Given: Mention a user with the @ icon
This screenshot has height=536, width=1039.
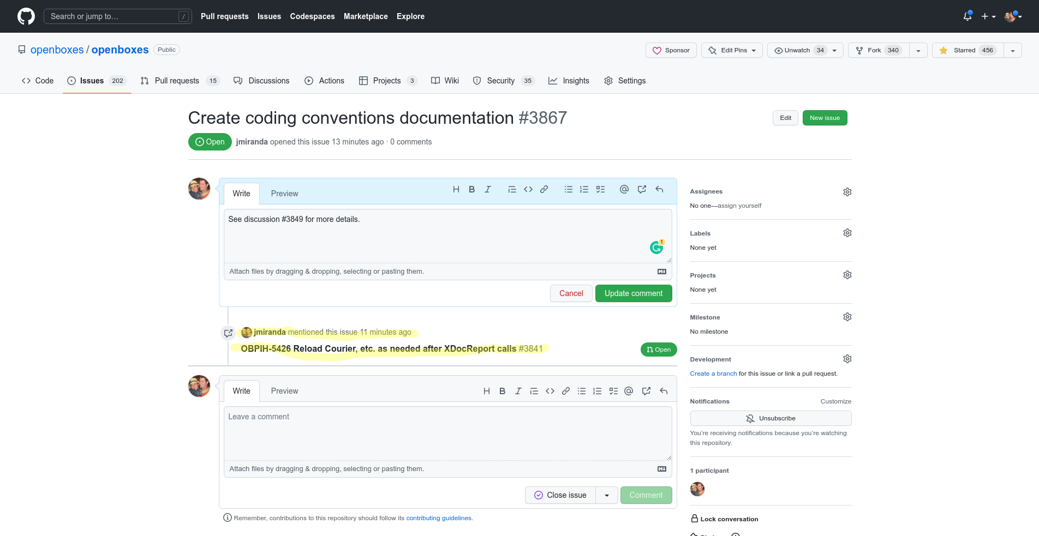Looking at the screenshot, I should pyautogui.click(x=629, y=391).
